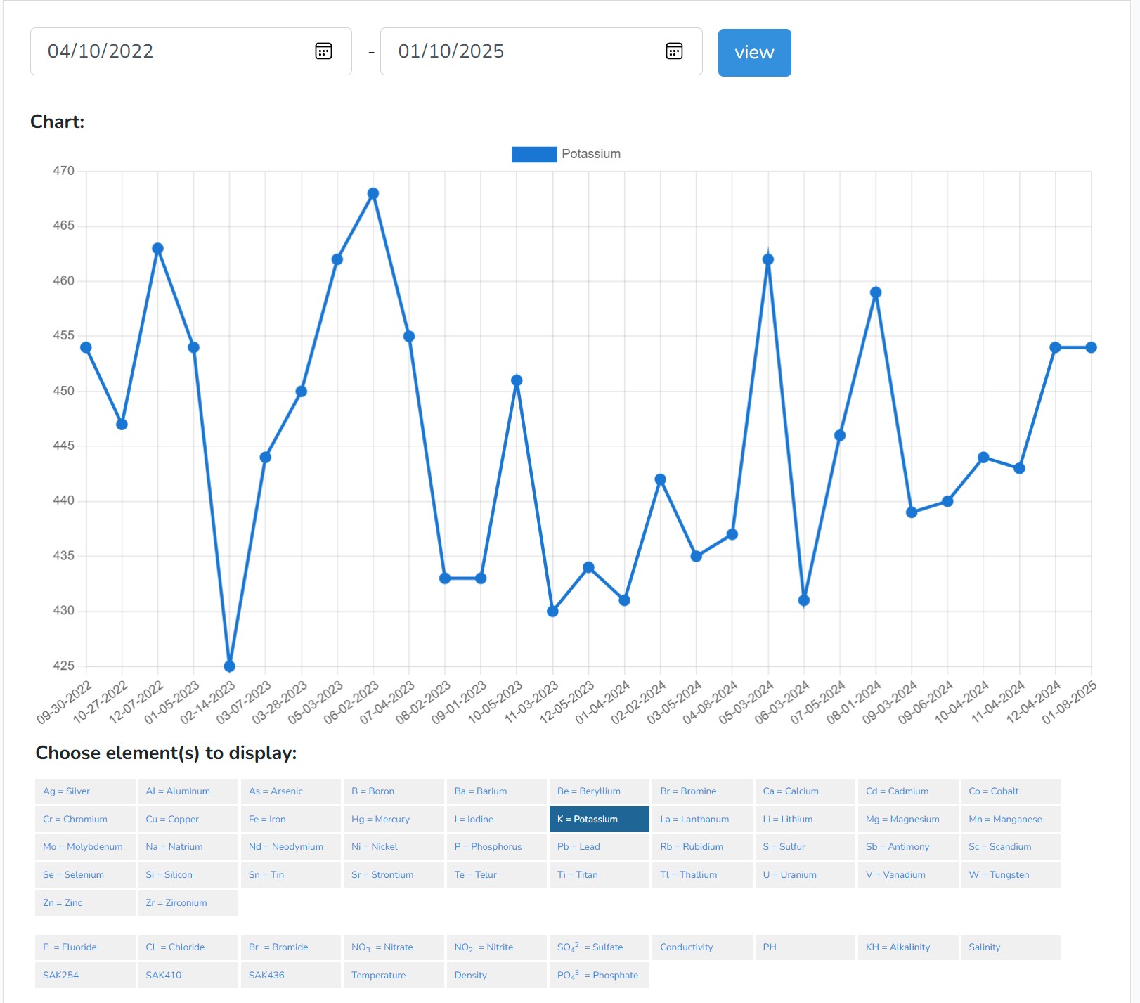Viewport: 1140px width, 1003px height.
Task: Enable Mg = Magnesium element
Action: (x=907, y=820)
